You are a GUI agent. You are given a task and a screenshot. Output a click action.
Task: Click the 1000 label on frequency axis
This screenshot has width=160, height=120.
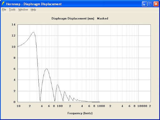101,106
